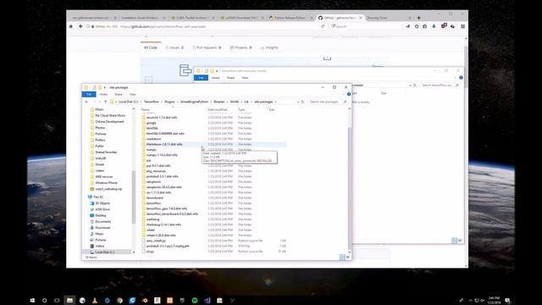Click the Search site-packages field
542x305 pixels.
(x=327, y=102)
